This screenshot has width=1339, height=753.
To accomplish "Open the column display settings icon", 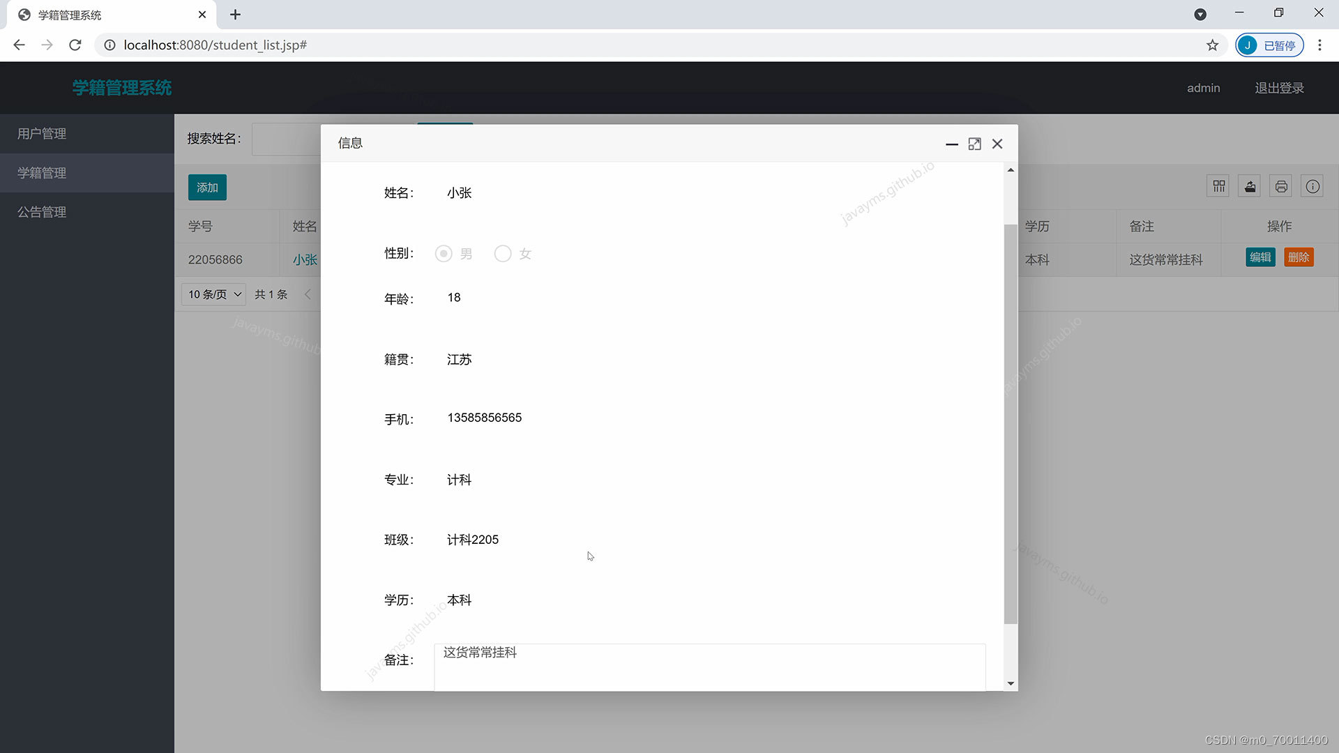I will pos(1218,185).
